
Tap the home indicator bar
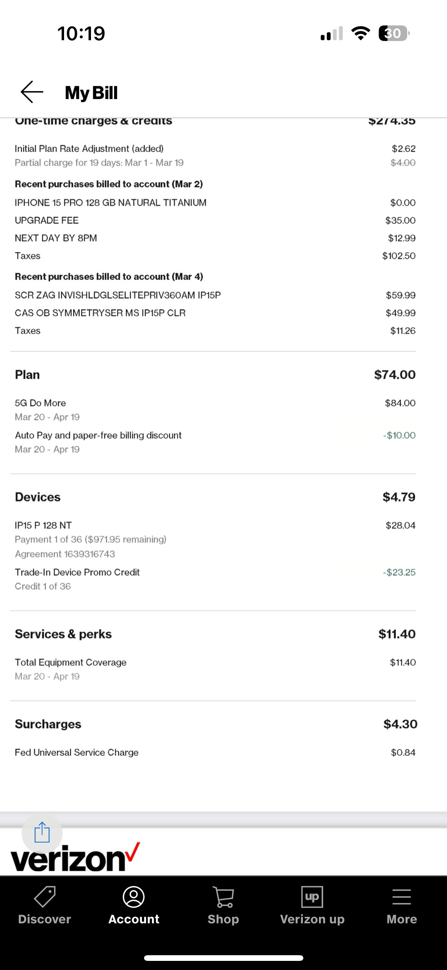pos(223,958)
